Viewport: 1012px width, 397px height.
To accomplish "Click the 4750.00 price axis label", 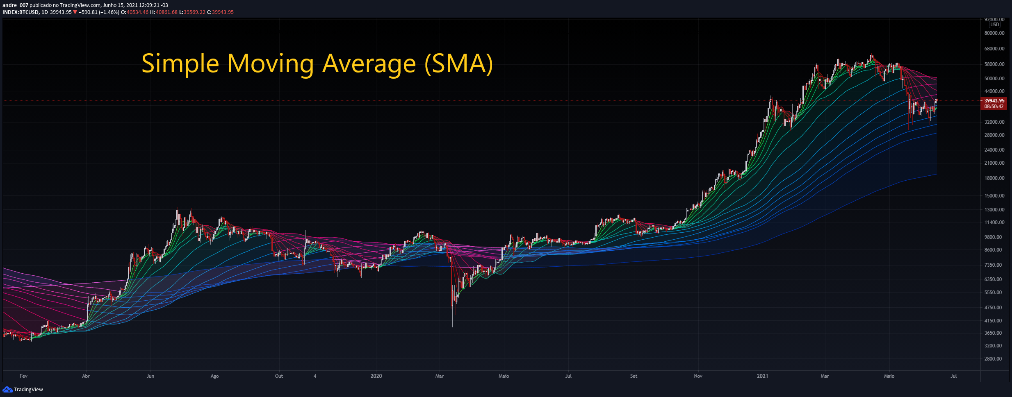I will (x=993, y=308).
